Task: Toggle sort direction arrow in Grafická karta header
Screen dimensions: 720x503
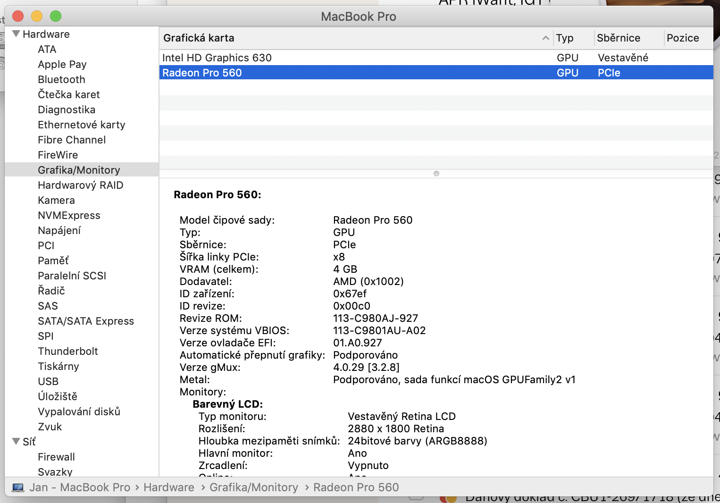Action: 546,38
